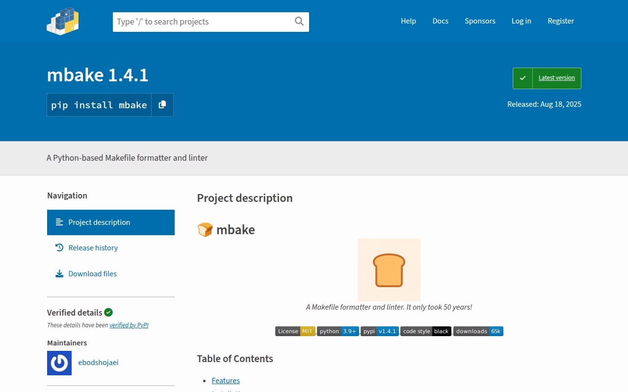
Task: Copy the pip install command to clipboard
Action: pos(162,105)
